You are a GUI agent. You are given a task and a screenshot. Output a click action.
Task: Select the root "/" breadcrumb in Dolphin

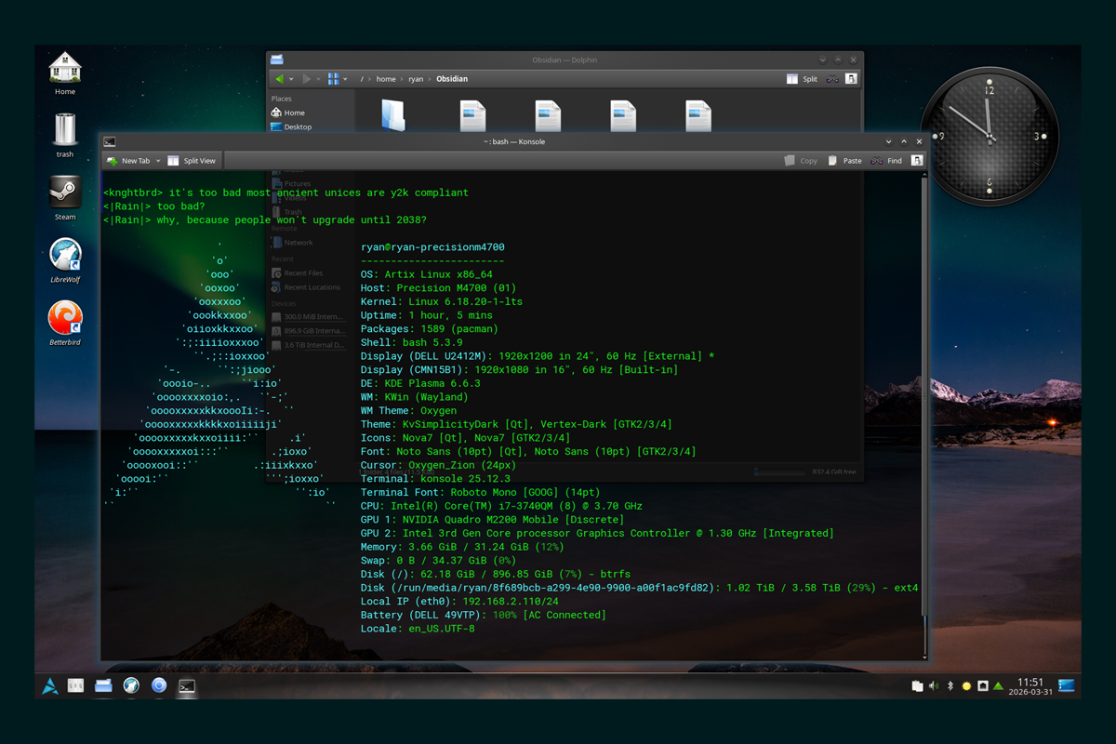[x=363, y=79]
